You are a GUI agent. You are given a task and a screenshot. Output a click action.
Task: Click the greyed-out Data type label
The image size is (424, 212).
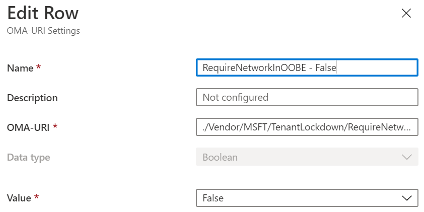pyautogui.click(x=28, y=157)
